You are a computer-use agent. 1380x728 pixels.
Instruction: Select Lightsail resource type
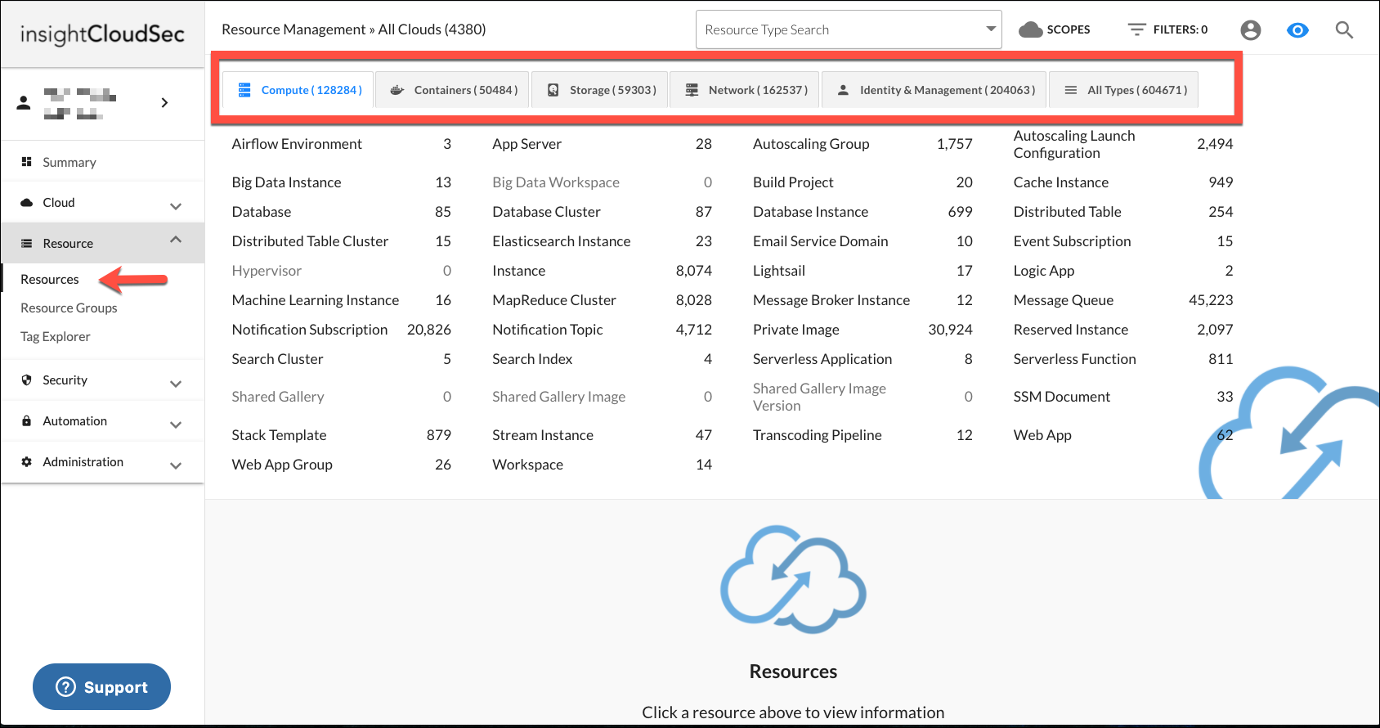click(x=779, y=271)
